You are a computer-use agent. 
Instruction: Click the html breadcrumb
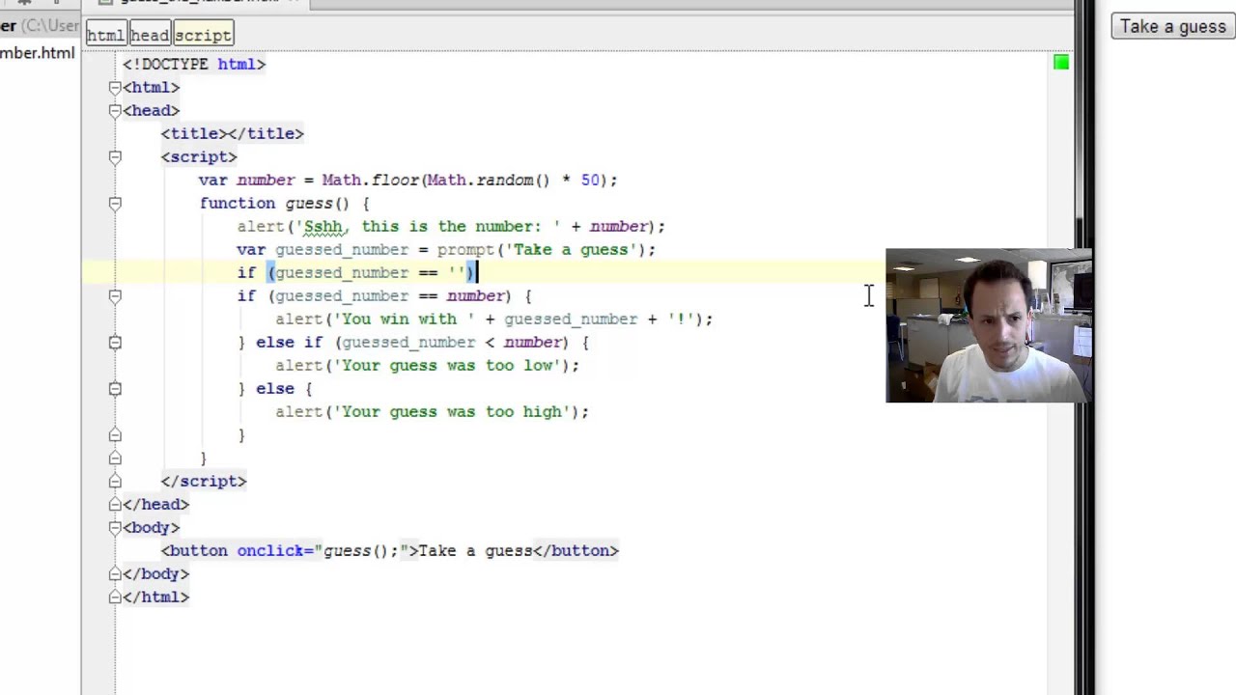point(106,36)
